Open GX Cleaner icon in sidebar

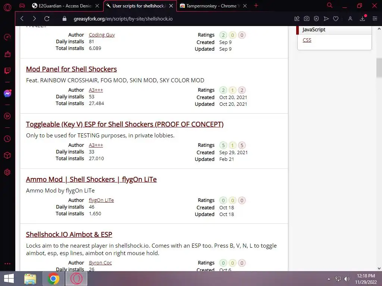[7, 54]
